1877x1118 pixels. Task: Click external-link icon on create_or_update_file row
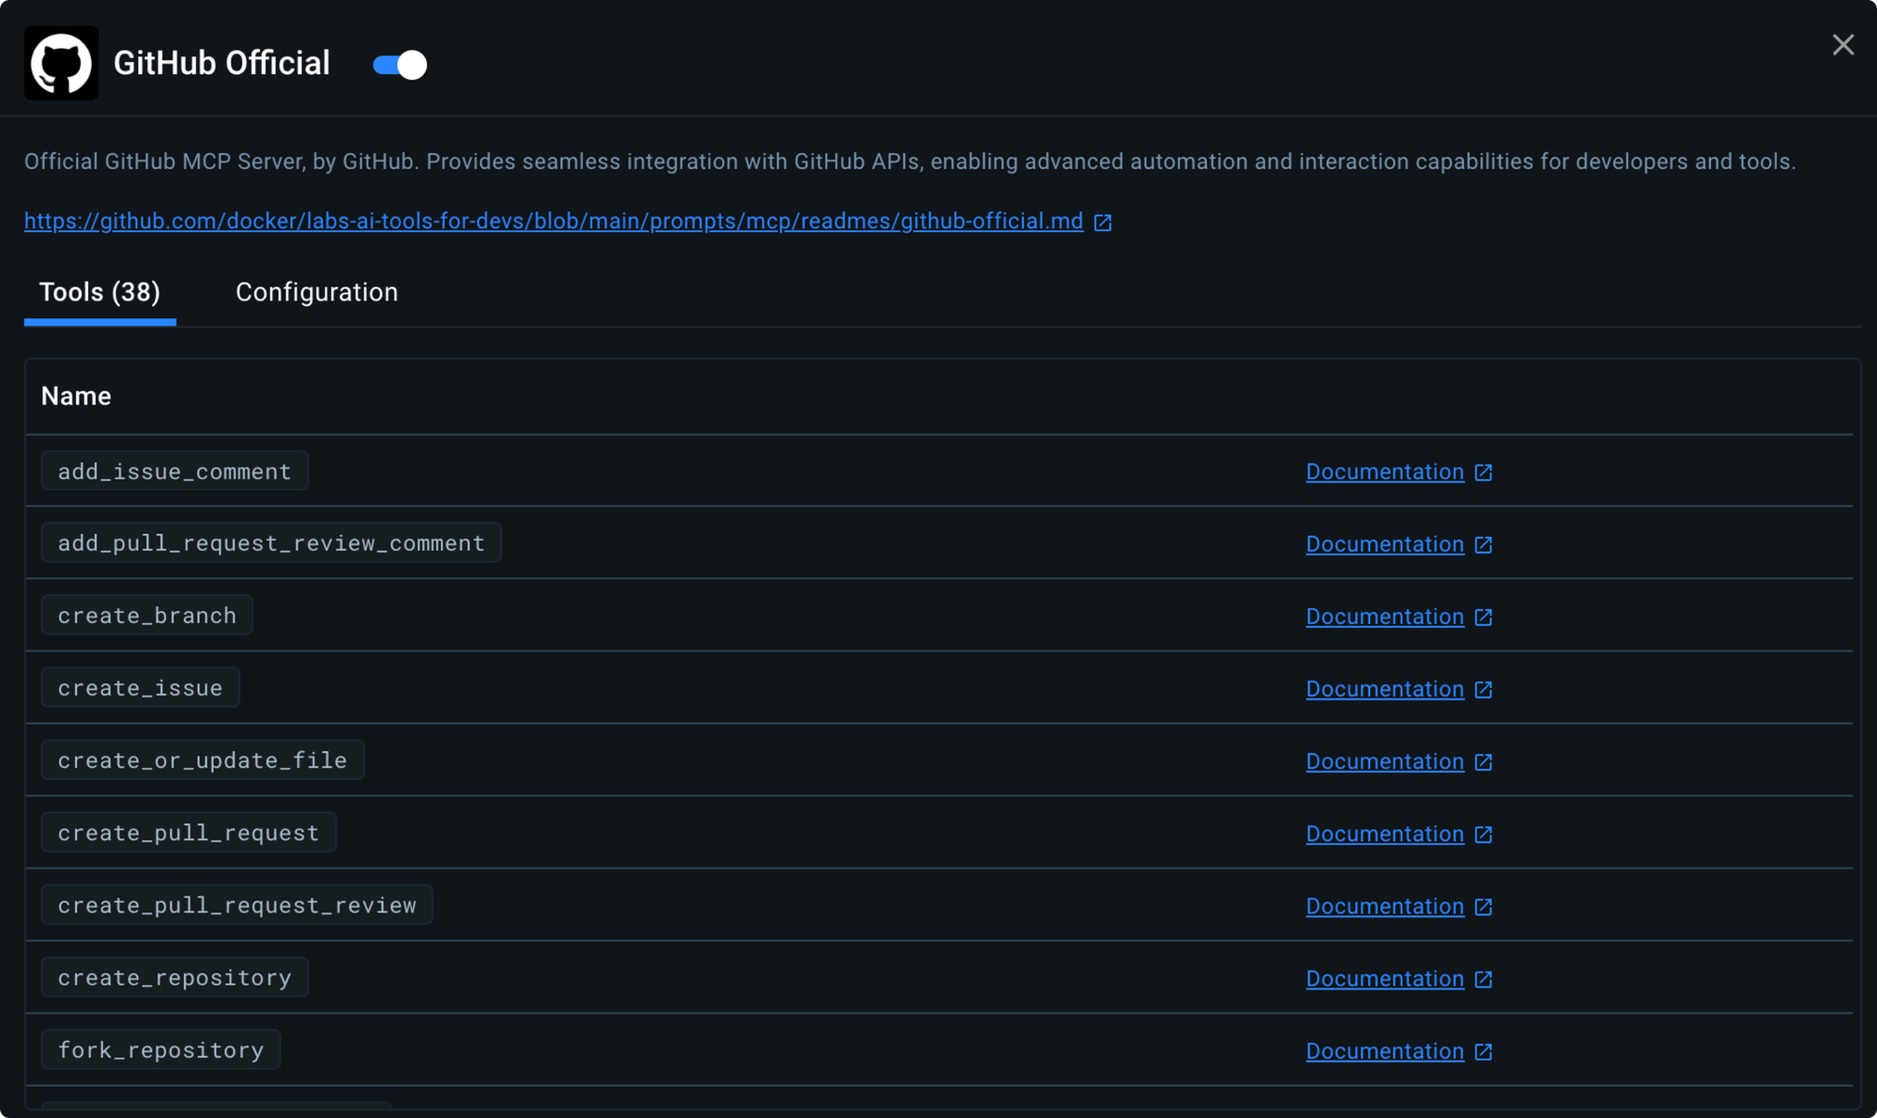(x=1483, y=761)
